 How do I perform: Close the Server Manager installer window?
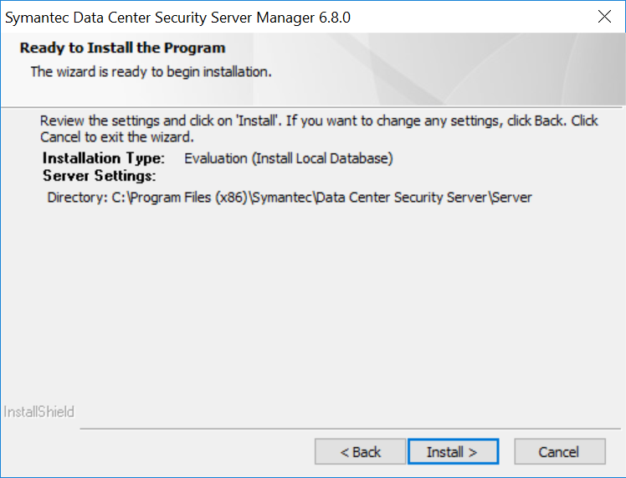[603, 17]
